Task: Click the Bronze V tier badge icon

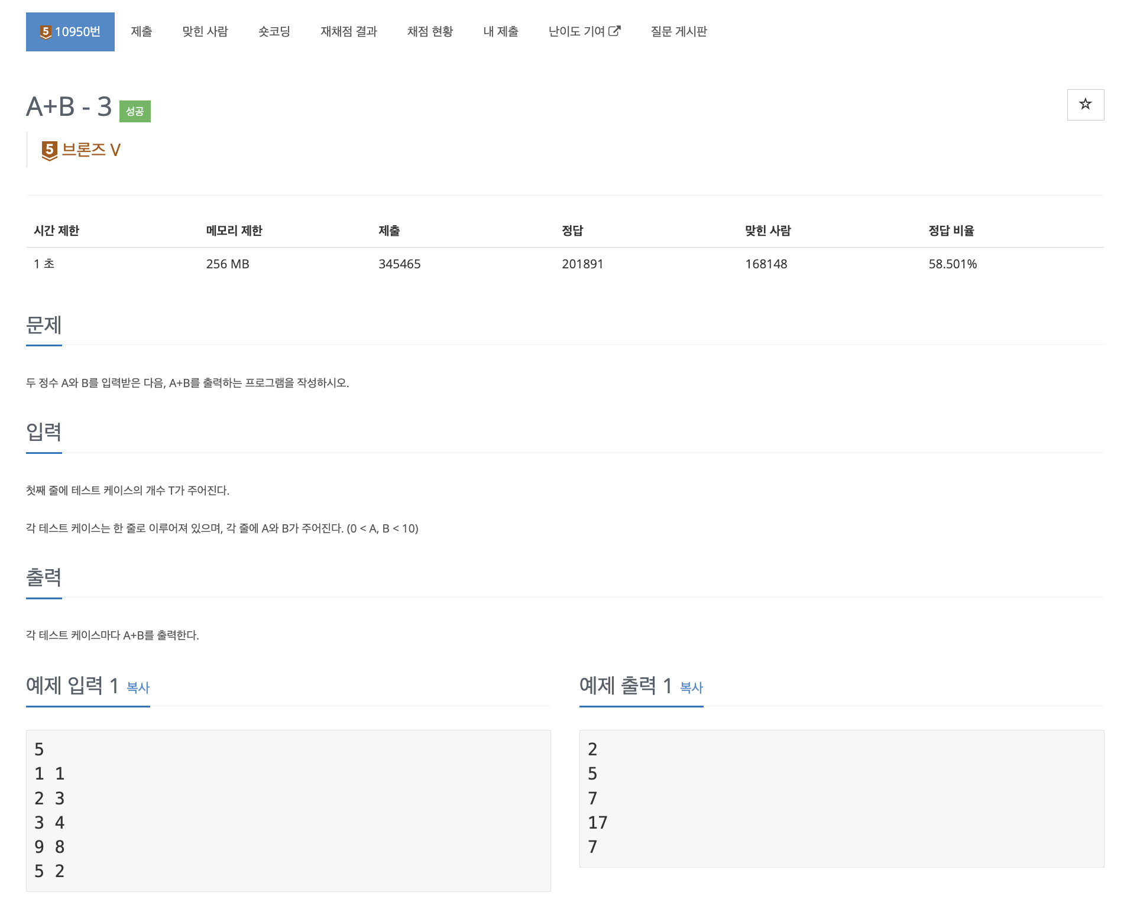Action: (50, 150)
